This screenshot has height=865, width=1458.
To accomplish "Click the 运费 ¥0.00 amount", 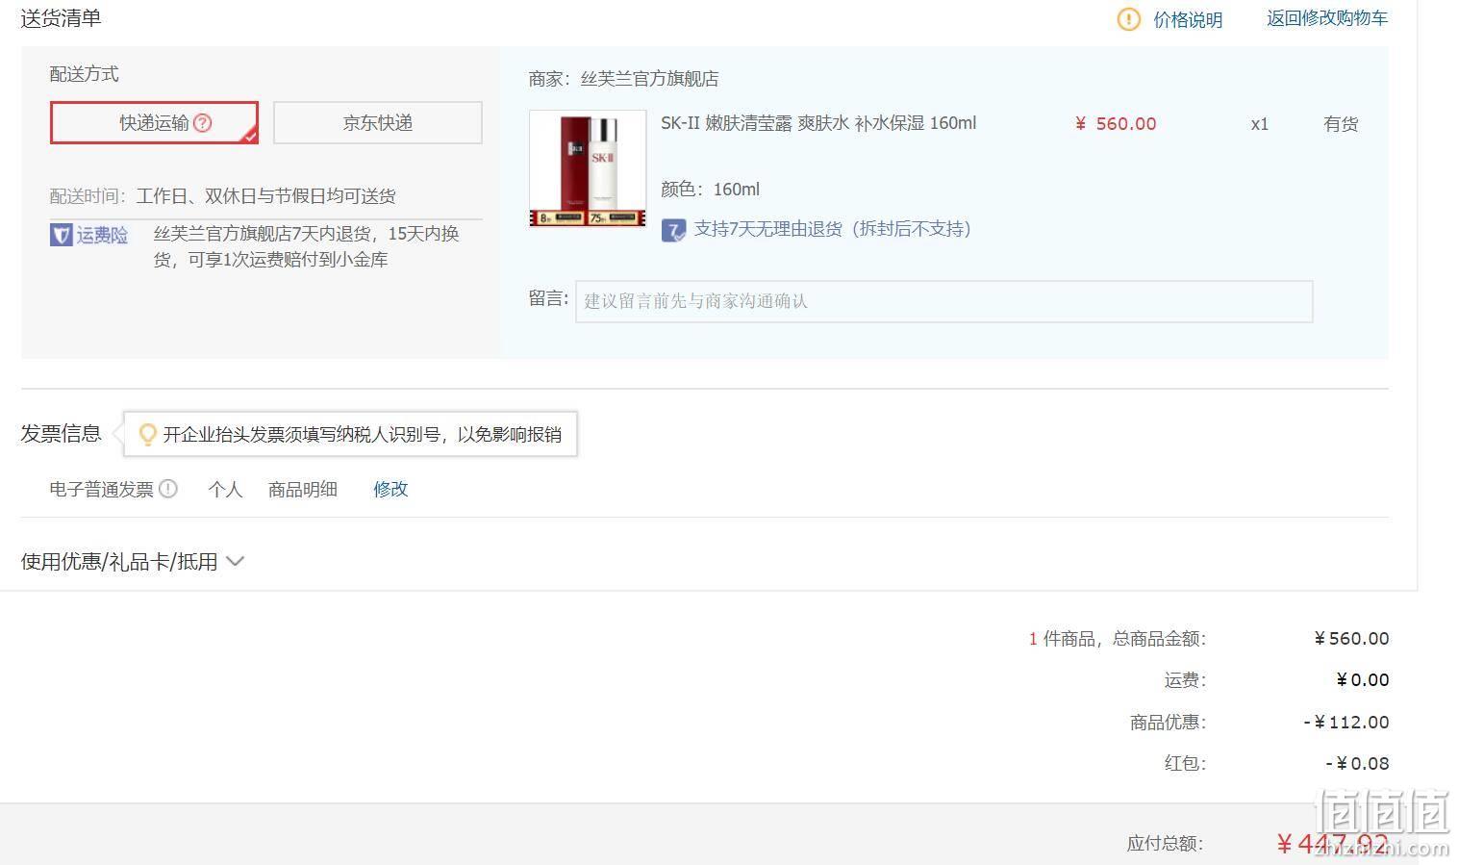I will pos(1363,680).
